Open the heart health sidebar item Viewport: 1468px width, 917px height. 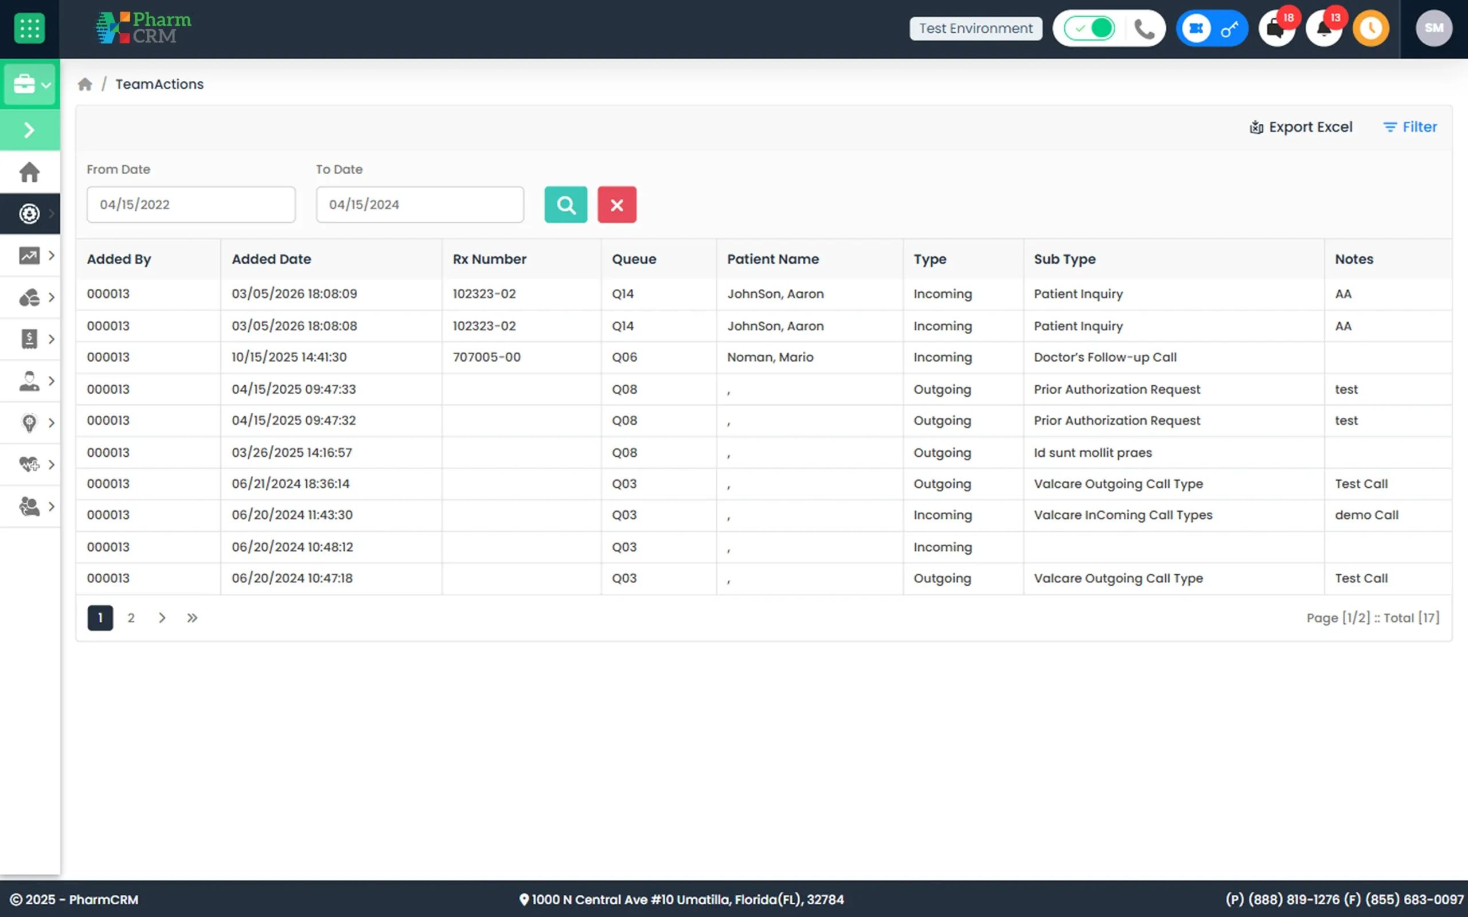[30, 465]
